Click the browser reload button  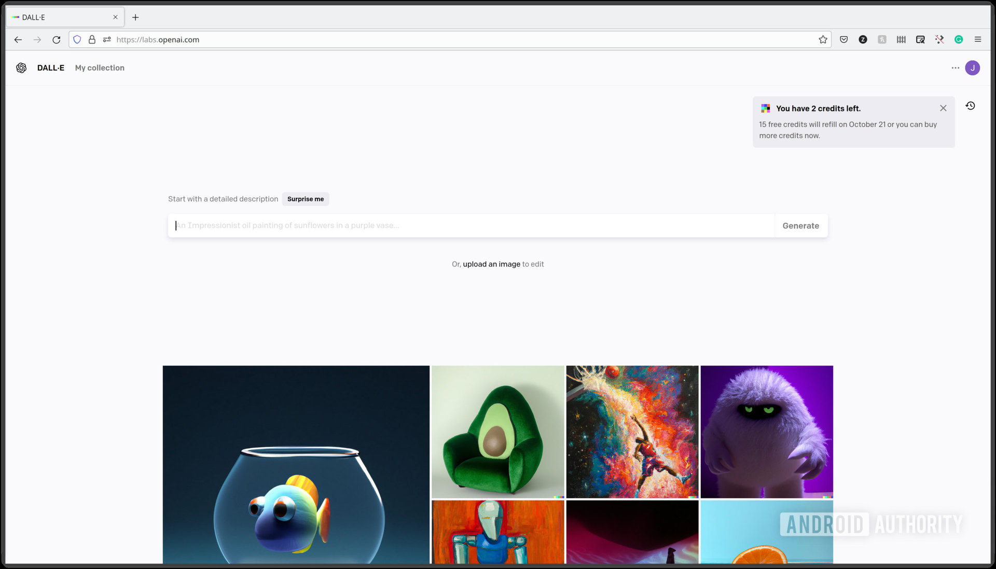pos(57,39)
